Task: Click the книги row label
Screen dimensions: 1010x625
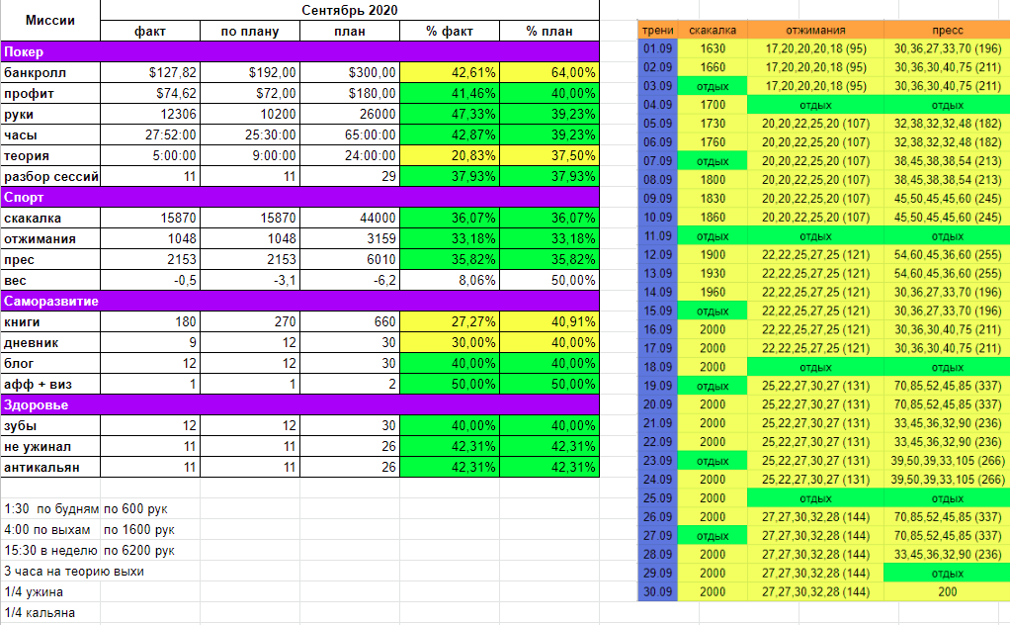Action: [50, 321]
